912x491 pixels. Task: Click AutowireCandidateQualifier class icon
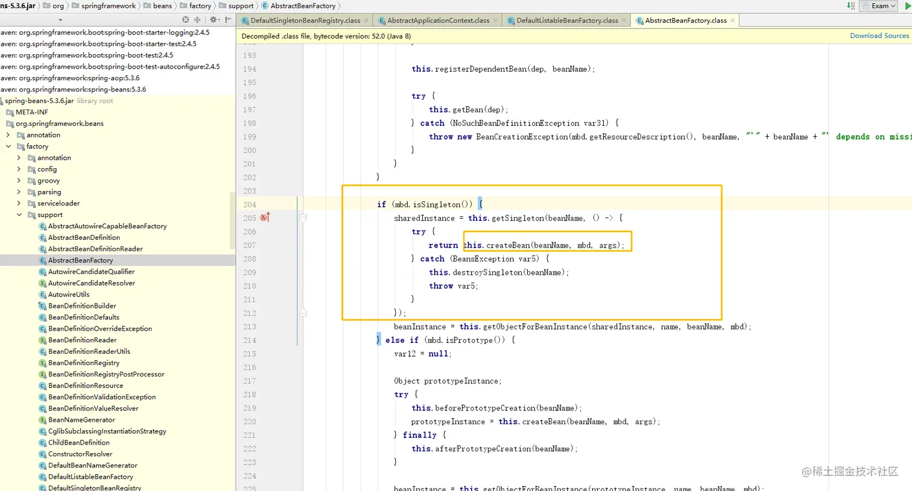pos(43,272)
